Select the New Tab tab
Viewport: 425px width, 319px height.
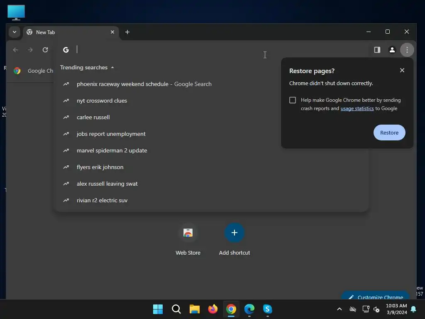point(71,32)
